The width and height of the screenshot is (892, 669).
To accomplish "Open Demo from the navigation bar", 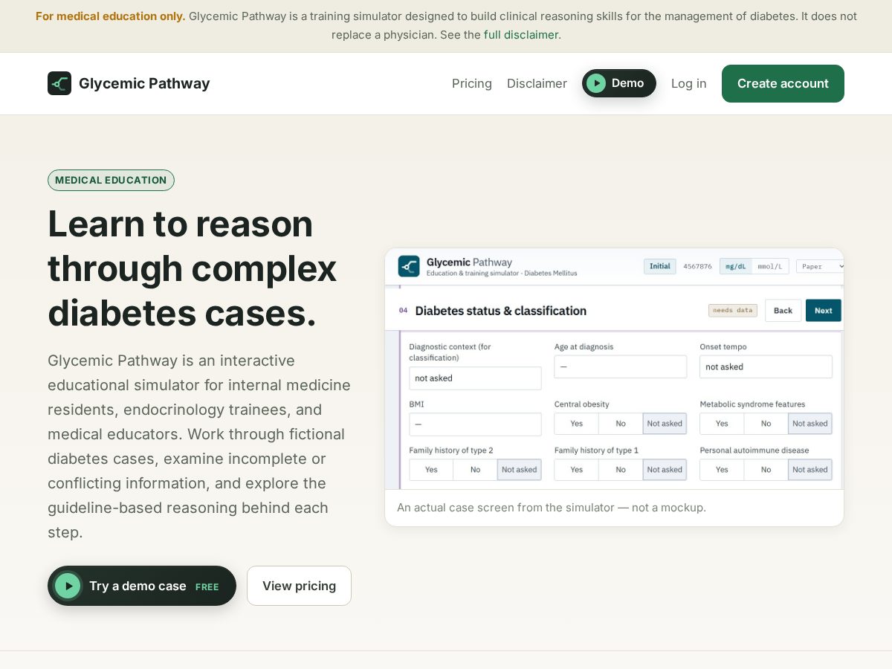I will (x=619, y=83).
